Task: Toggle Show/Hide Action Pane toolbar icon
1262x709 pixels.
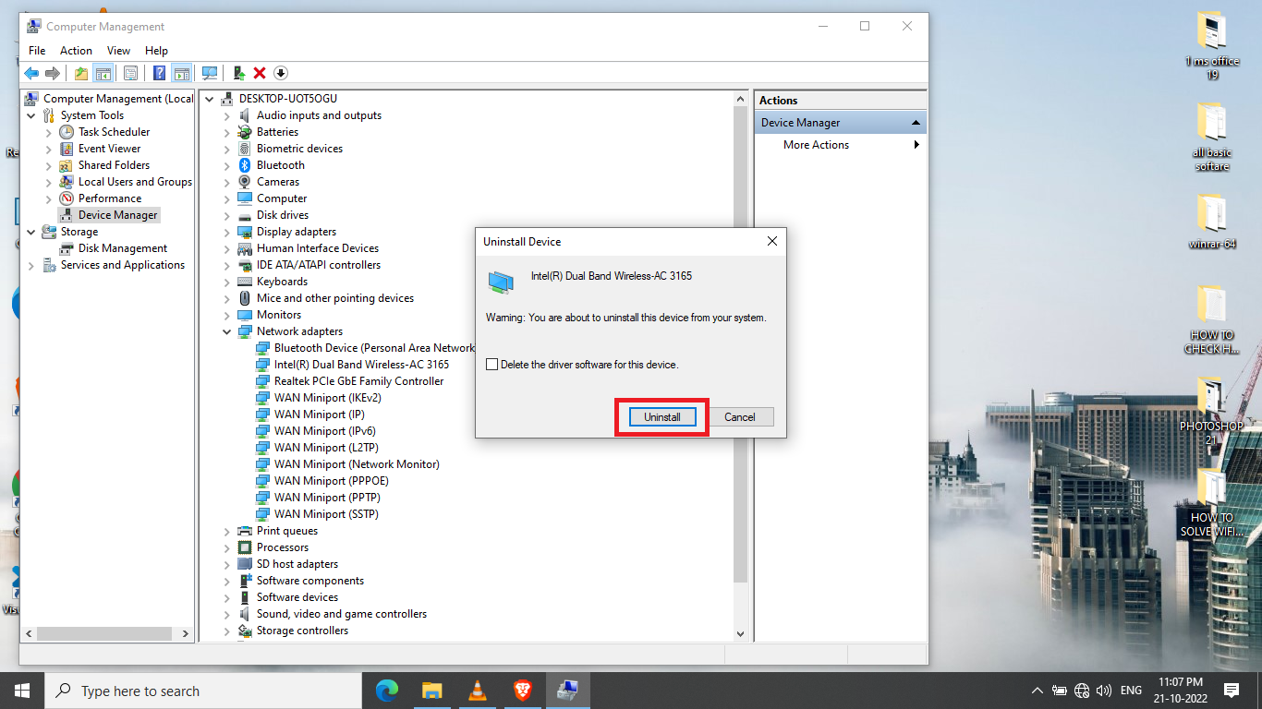Action: tap(181, 73)
